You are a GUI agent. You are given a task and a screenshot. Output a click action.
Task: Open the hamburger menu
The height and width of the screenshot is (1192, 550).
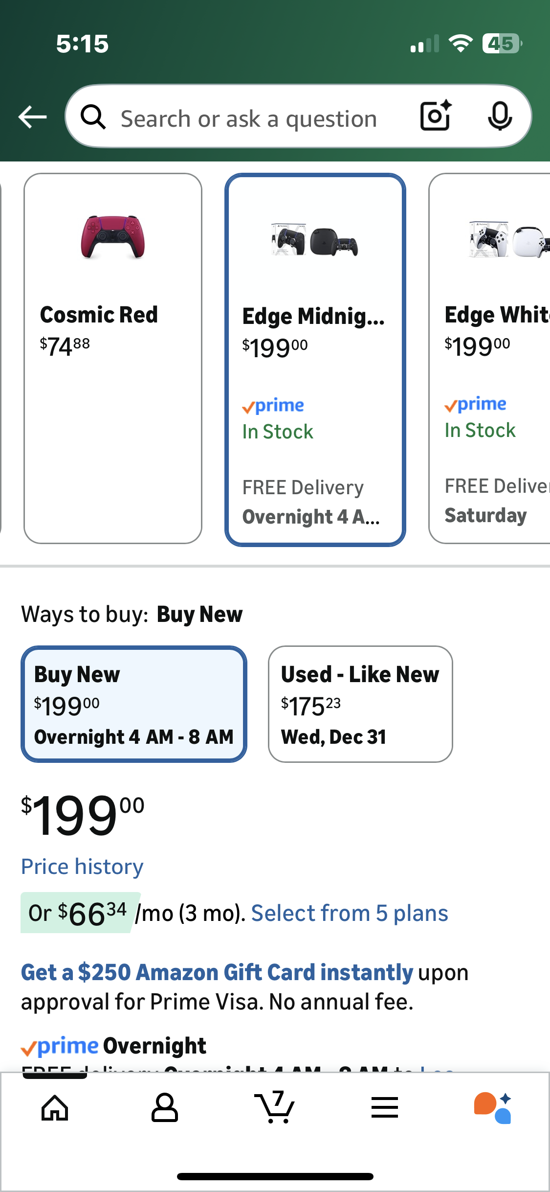(384, 1108)
